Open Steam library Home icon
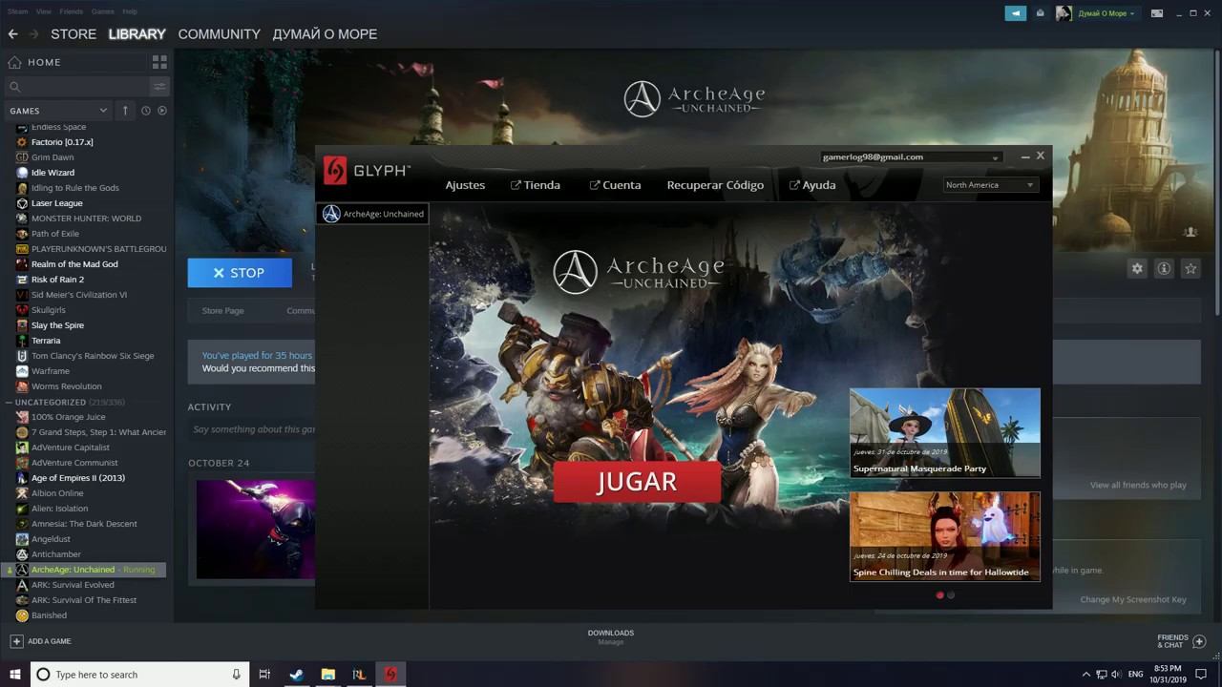The height and width of the screenshot is (687, 1222). [14, 62]
